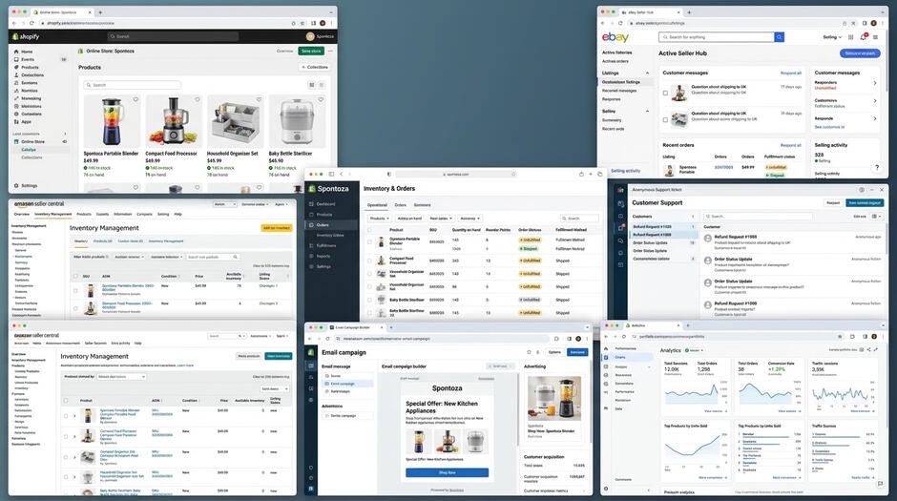Tick the select-all checkbox in Spontoza orders table
897x501 pixels.
(x=369, y=230)
